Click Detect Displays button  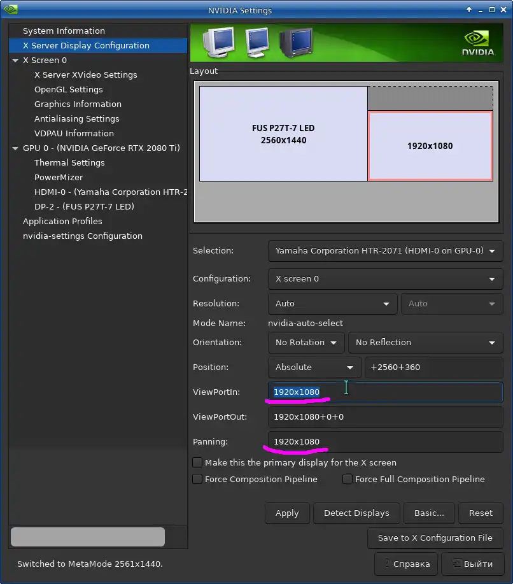pyautogui.click(x=356, y=513)
